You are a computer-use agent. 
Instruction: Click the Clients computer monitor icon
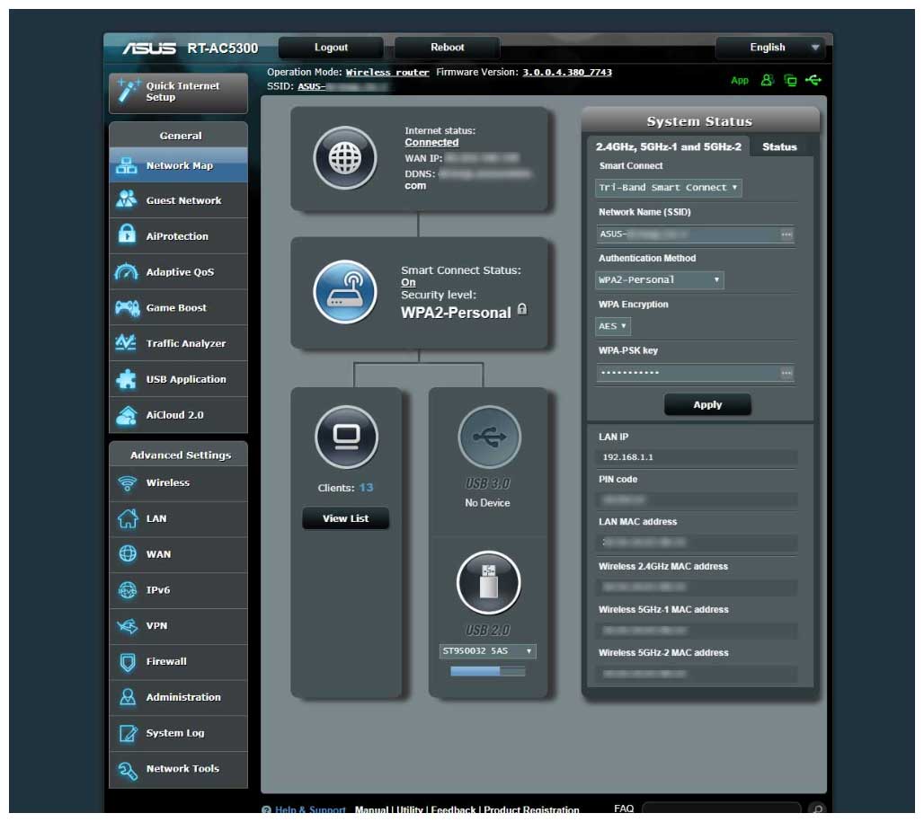pos(346,437)
